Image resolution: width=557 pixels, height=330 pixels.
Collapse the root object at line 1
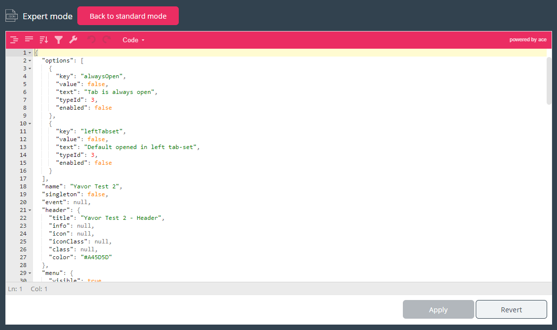coord(30,53)
